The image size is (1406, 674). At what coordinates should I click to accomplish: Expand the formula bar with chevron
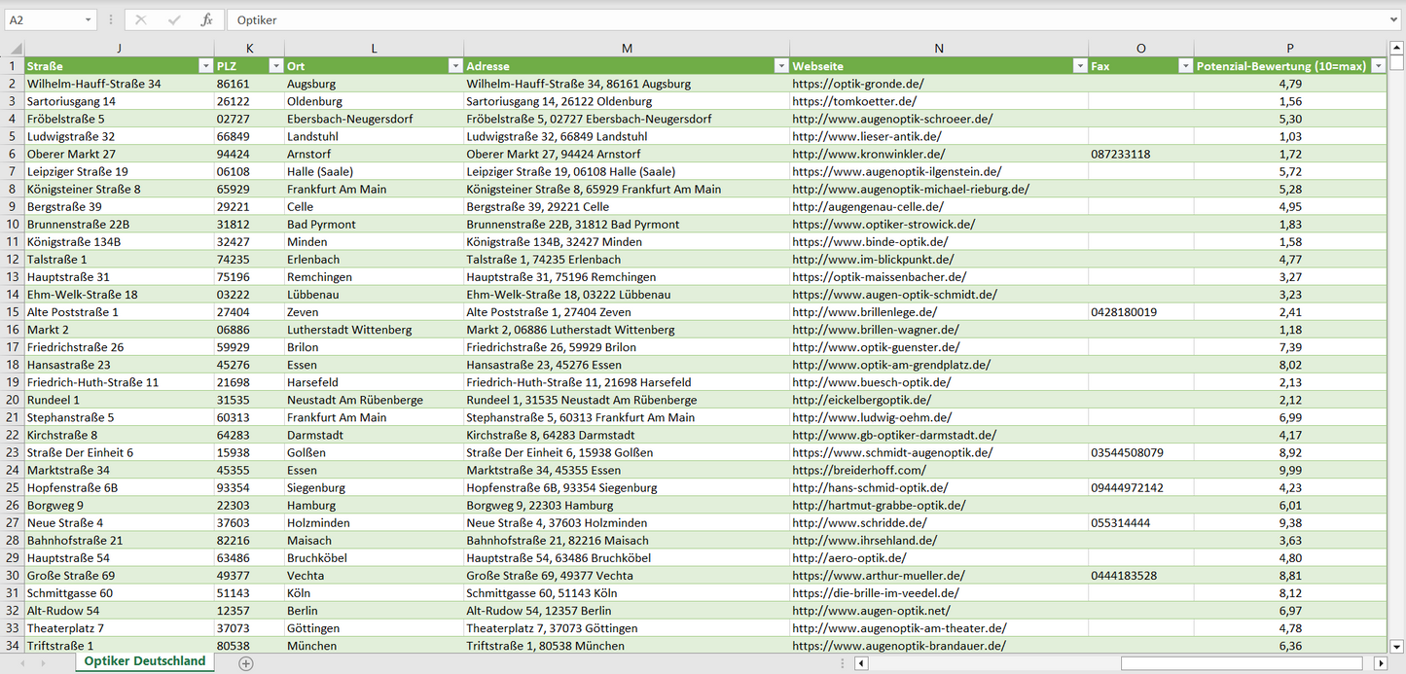click(x=1395, y=19)
